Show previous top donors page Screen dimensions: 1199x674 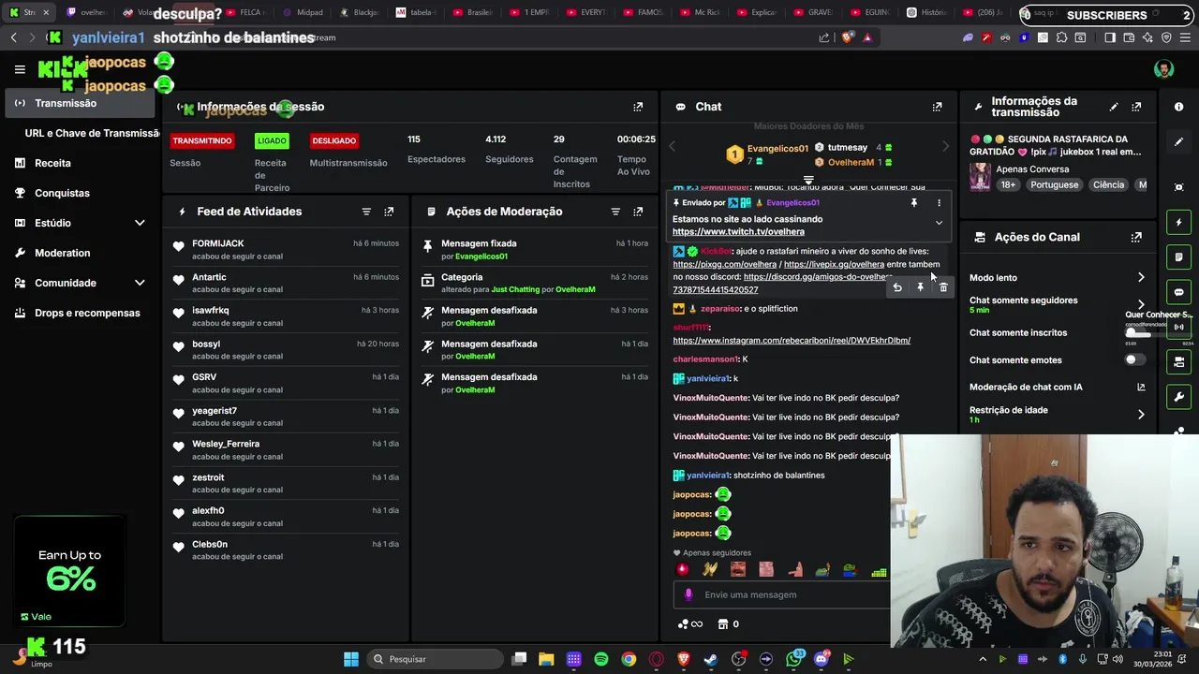672,146
